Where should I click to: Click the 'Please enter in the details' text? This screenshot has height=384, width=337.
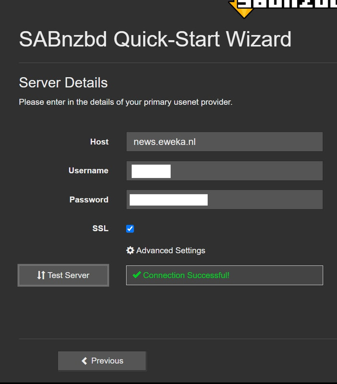125,102
